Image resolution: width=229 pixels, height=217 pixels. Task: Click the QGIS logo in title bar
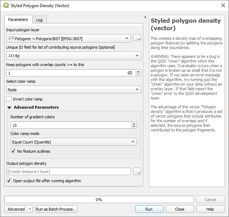6,6
